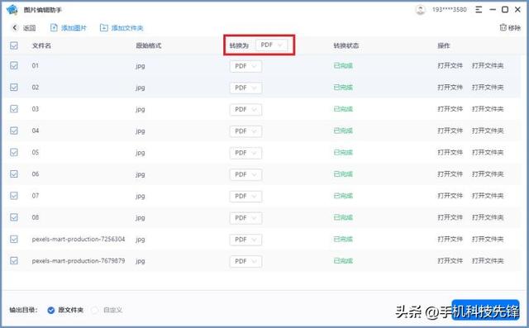This screenshot has height=328, width=529.
Task: Click 打开文件 for file 01
Action: click(450, 66)
